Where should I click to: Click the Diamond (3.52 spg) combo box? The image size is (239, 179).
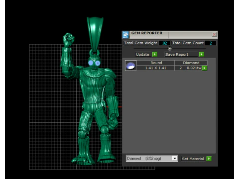[152, 159]
